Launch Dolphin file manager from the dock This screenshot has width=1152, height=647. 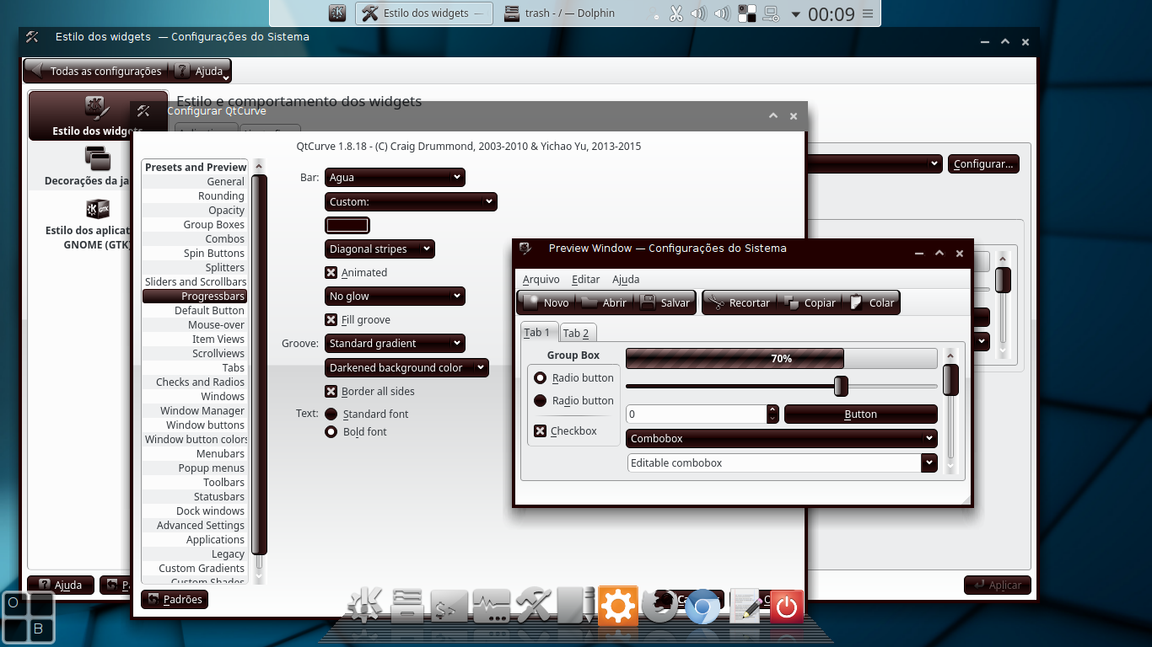pyautogui.click(x=407, y=605)
